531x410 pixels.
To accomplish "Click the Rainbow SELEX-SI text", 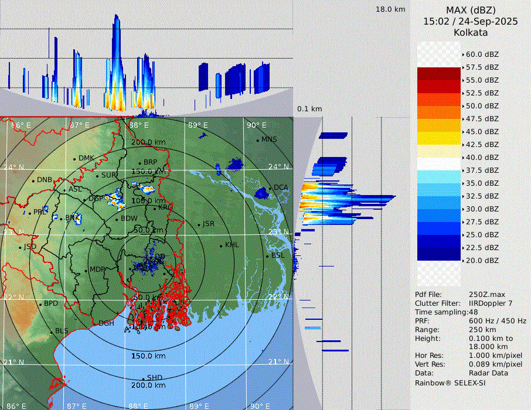I will point(450,382).
